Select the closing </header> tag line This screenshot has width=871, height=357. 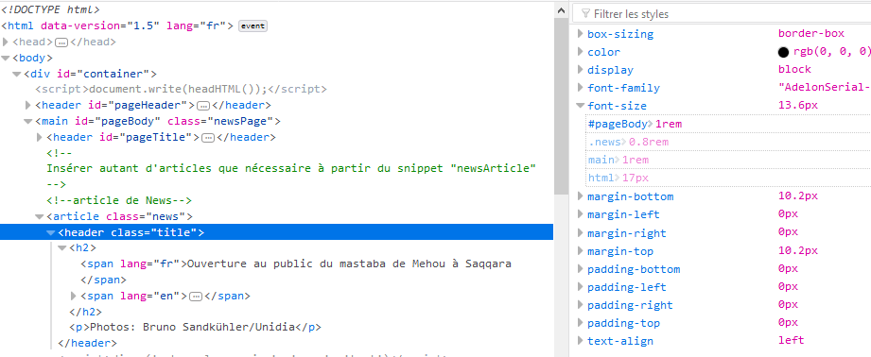[x=87, y=343]
